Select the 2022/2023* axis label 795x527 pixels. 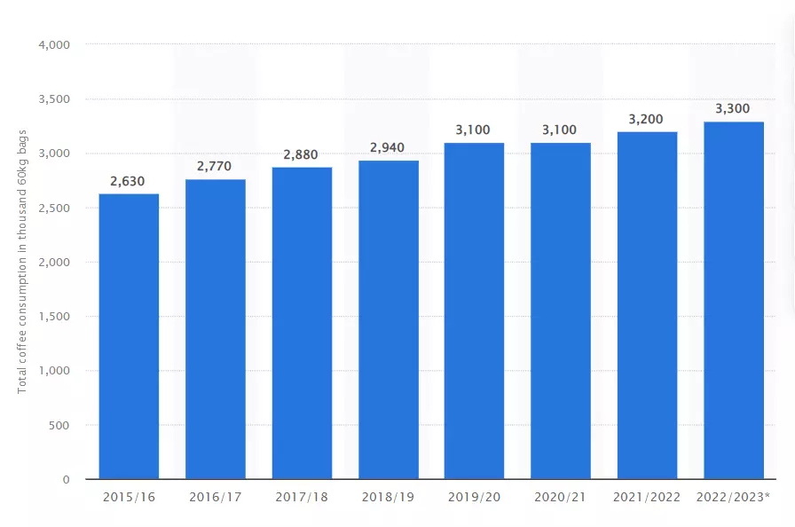coord(733,497)
